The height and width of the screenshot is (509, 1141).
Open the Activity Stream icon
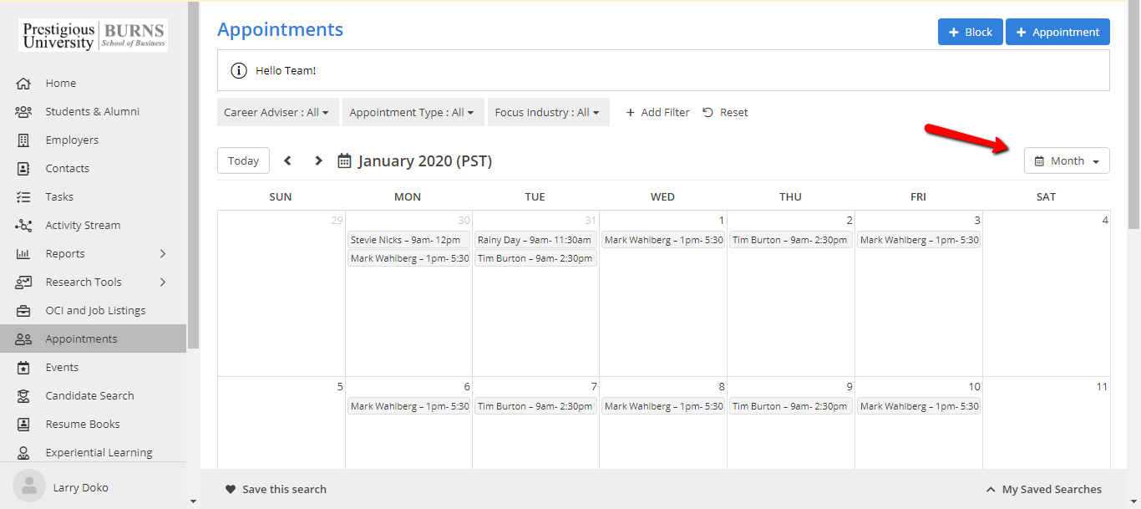[23, 226]
